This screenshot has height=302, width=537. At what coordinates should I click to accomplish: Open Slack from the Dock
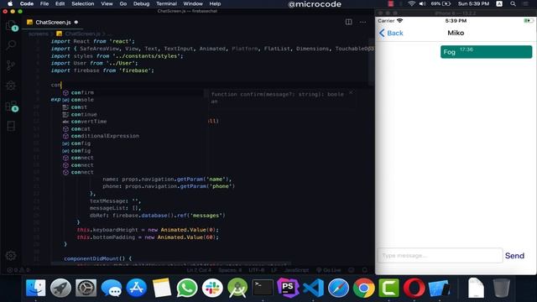tap(212, 288)
